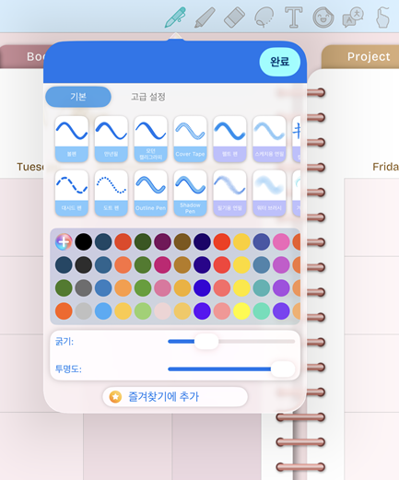Click the Tuesday column header text
399x480 pixels.
click(x=30, y=167)
